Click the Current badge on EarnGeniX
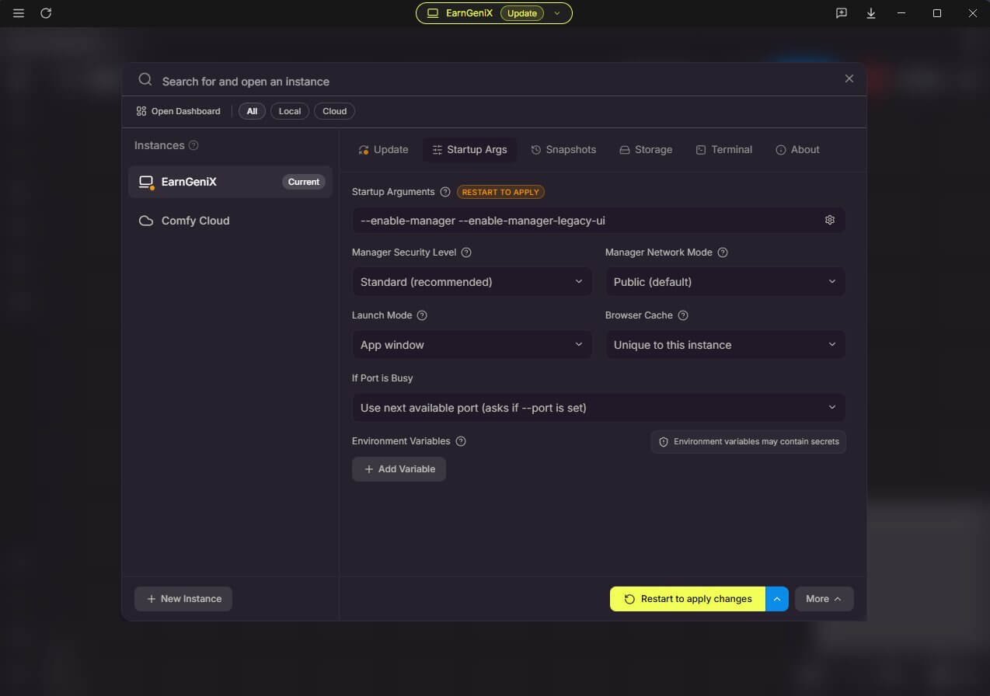 click(304, 182)
